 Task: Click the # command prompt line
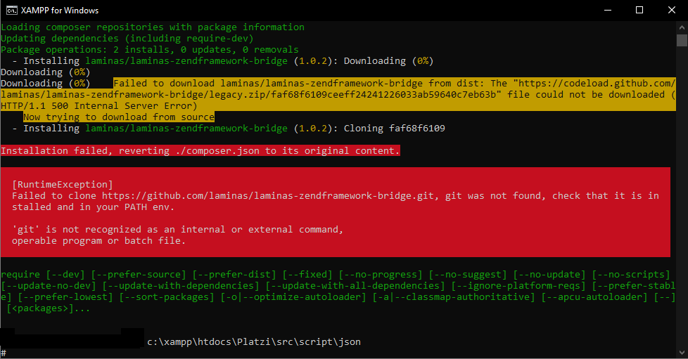point(4,353)
